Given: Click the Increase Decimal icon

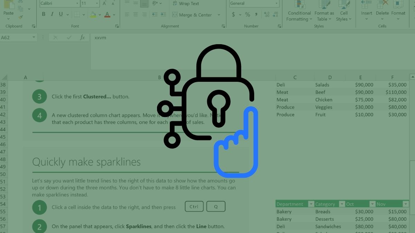Looking at the screenshot, I should (266, 15).
